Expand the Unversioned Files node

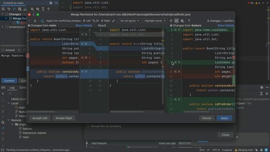[3, 27]
